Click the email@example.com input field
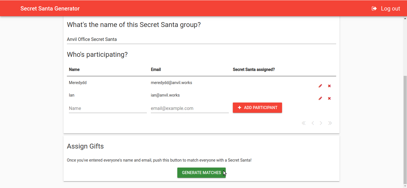Image resolution: width=407 pixels, height=188 pixels. point(190,108)
